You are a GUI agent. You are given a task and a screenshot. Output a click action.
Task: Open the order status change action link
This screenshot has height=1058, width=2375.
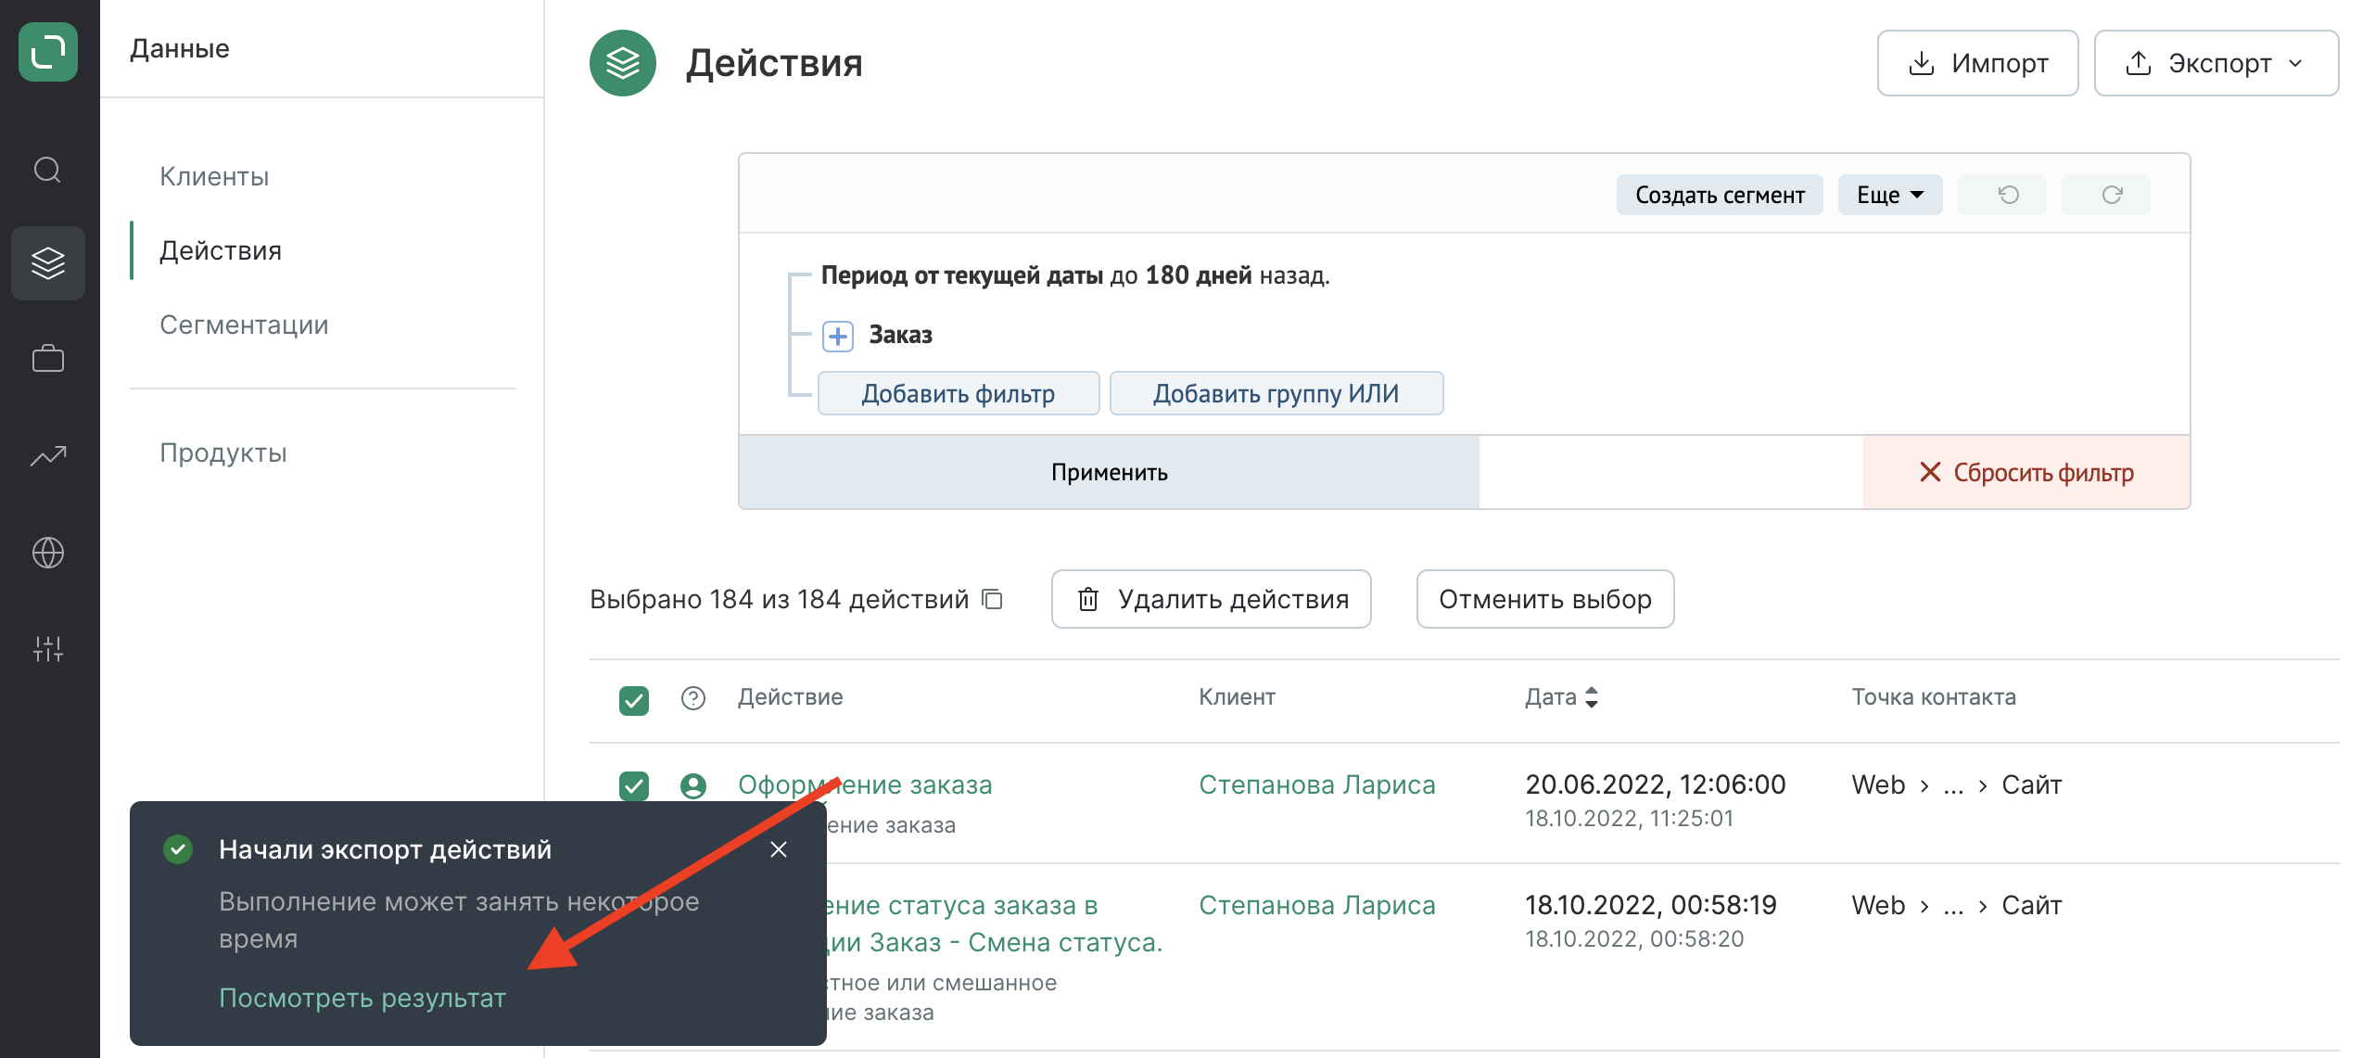pos(992,924)
